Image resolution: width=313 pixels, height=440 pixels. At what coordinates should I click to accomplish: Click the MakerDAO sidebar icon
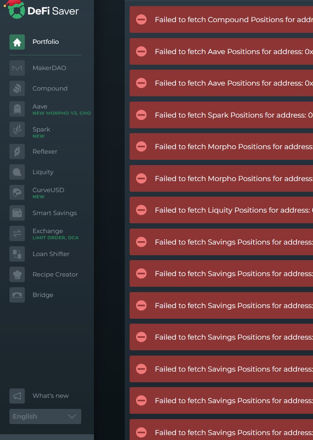tap(17, 68)
